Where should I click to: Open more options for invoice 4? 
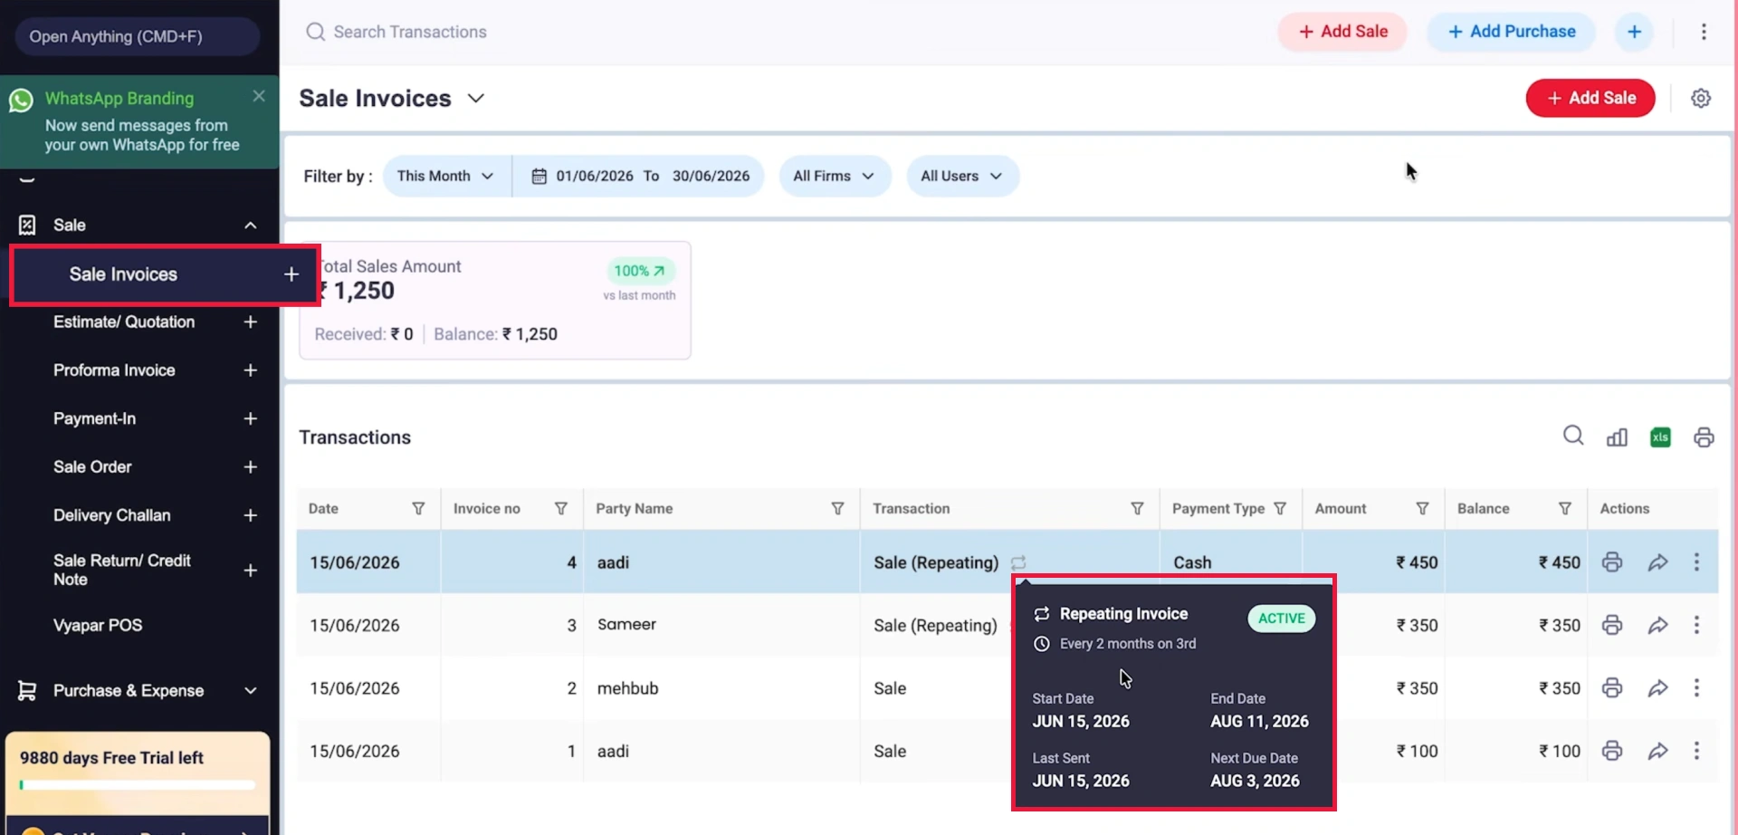[x=1696, y=561]
